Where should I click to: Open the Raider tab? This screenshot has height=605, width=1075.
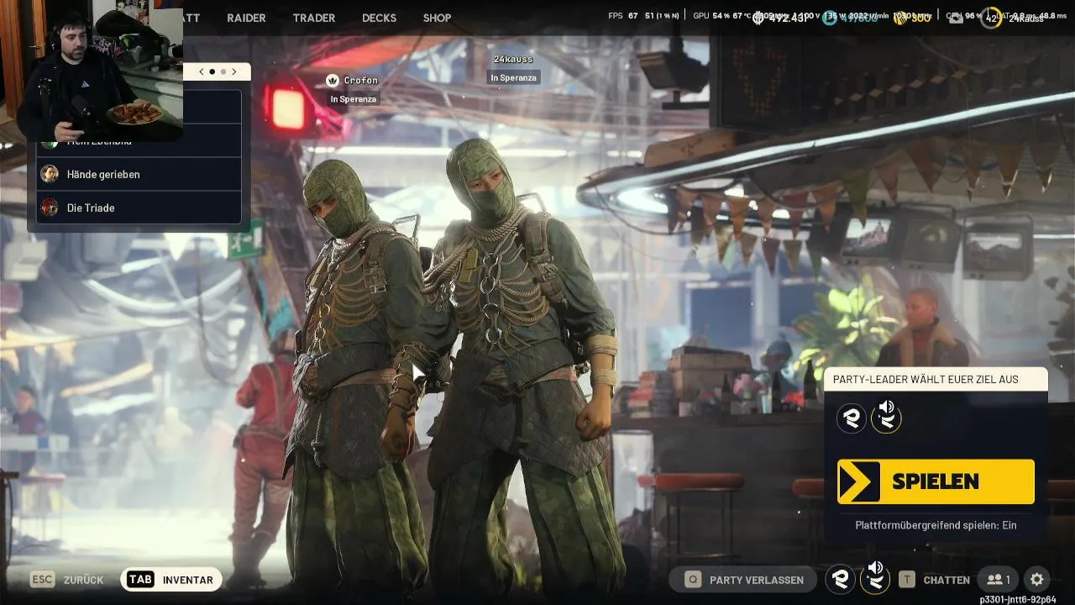246,18
